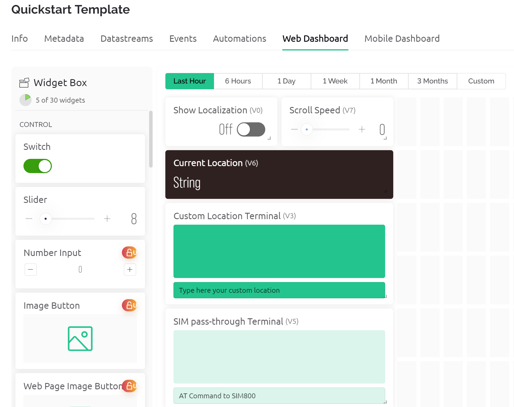The width and height of the screenshot is (514, 407).
Task: Click the Scroll Speed plus icon
Action: (x=362, y=129)
